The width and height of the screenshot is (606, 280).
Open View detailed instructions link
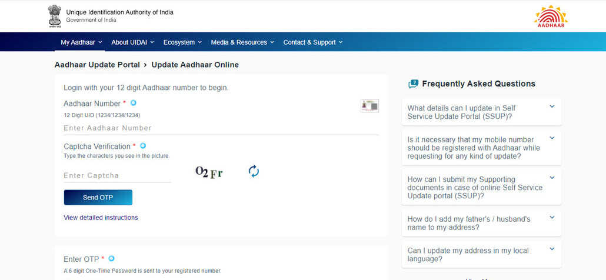(101, 218)
